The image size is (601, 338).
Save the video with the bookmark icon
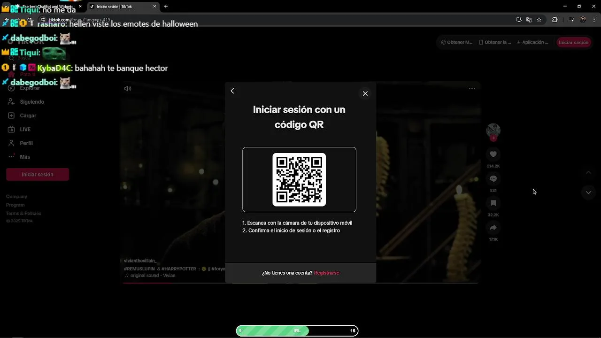[493, 203]
